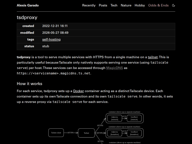Open the tailnet link
The width and height of the screenshot is (192, 144).
pyautogui.click(x=153, y=57)
